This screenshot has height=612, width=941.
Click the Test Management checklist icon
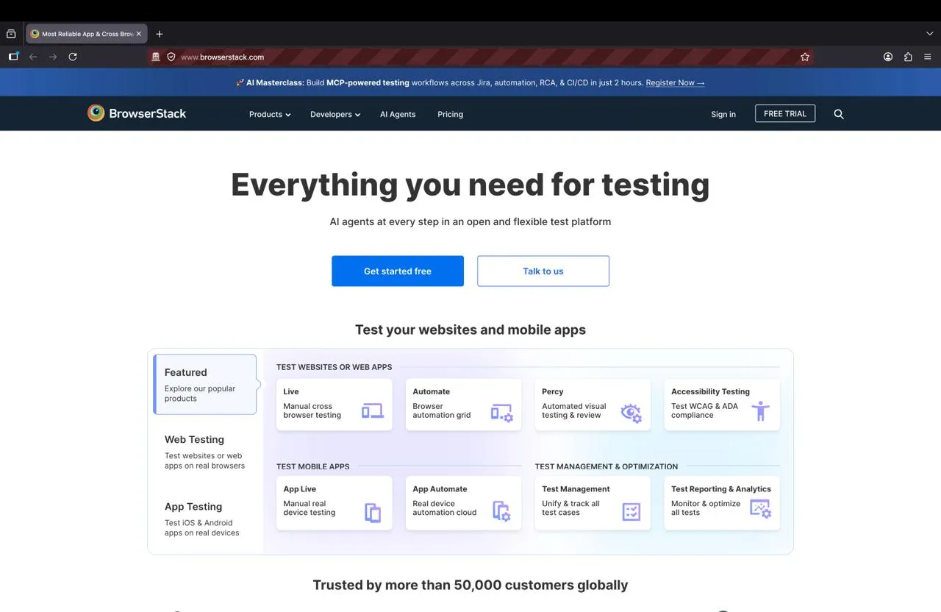click(x=631, y=511)
